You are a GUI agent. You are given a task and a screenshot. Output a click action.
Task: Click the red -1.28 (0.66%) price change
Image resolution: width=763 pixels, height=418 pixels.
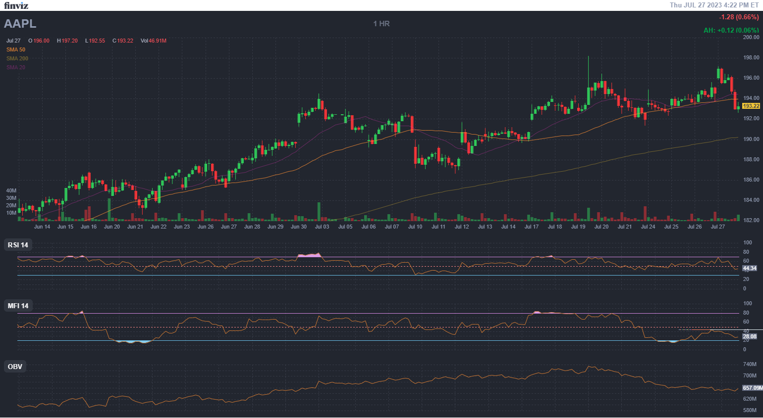(739, 17)
